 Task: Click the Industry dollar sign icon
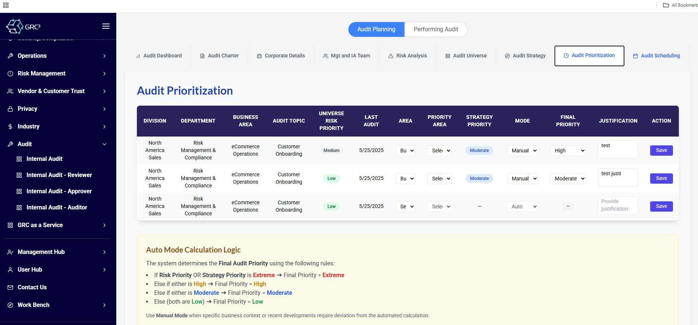(10, 127)
